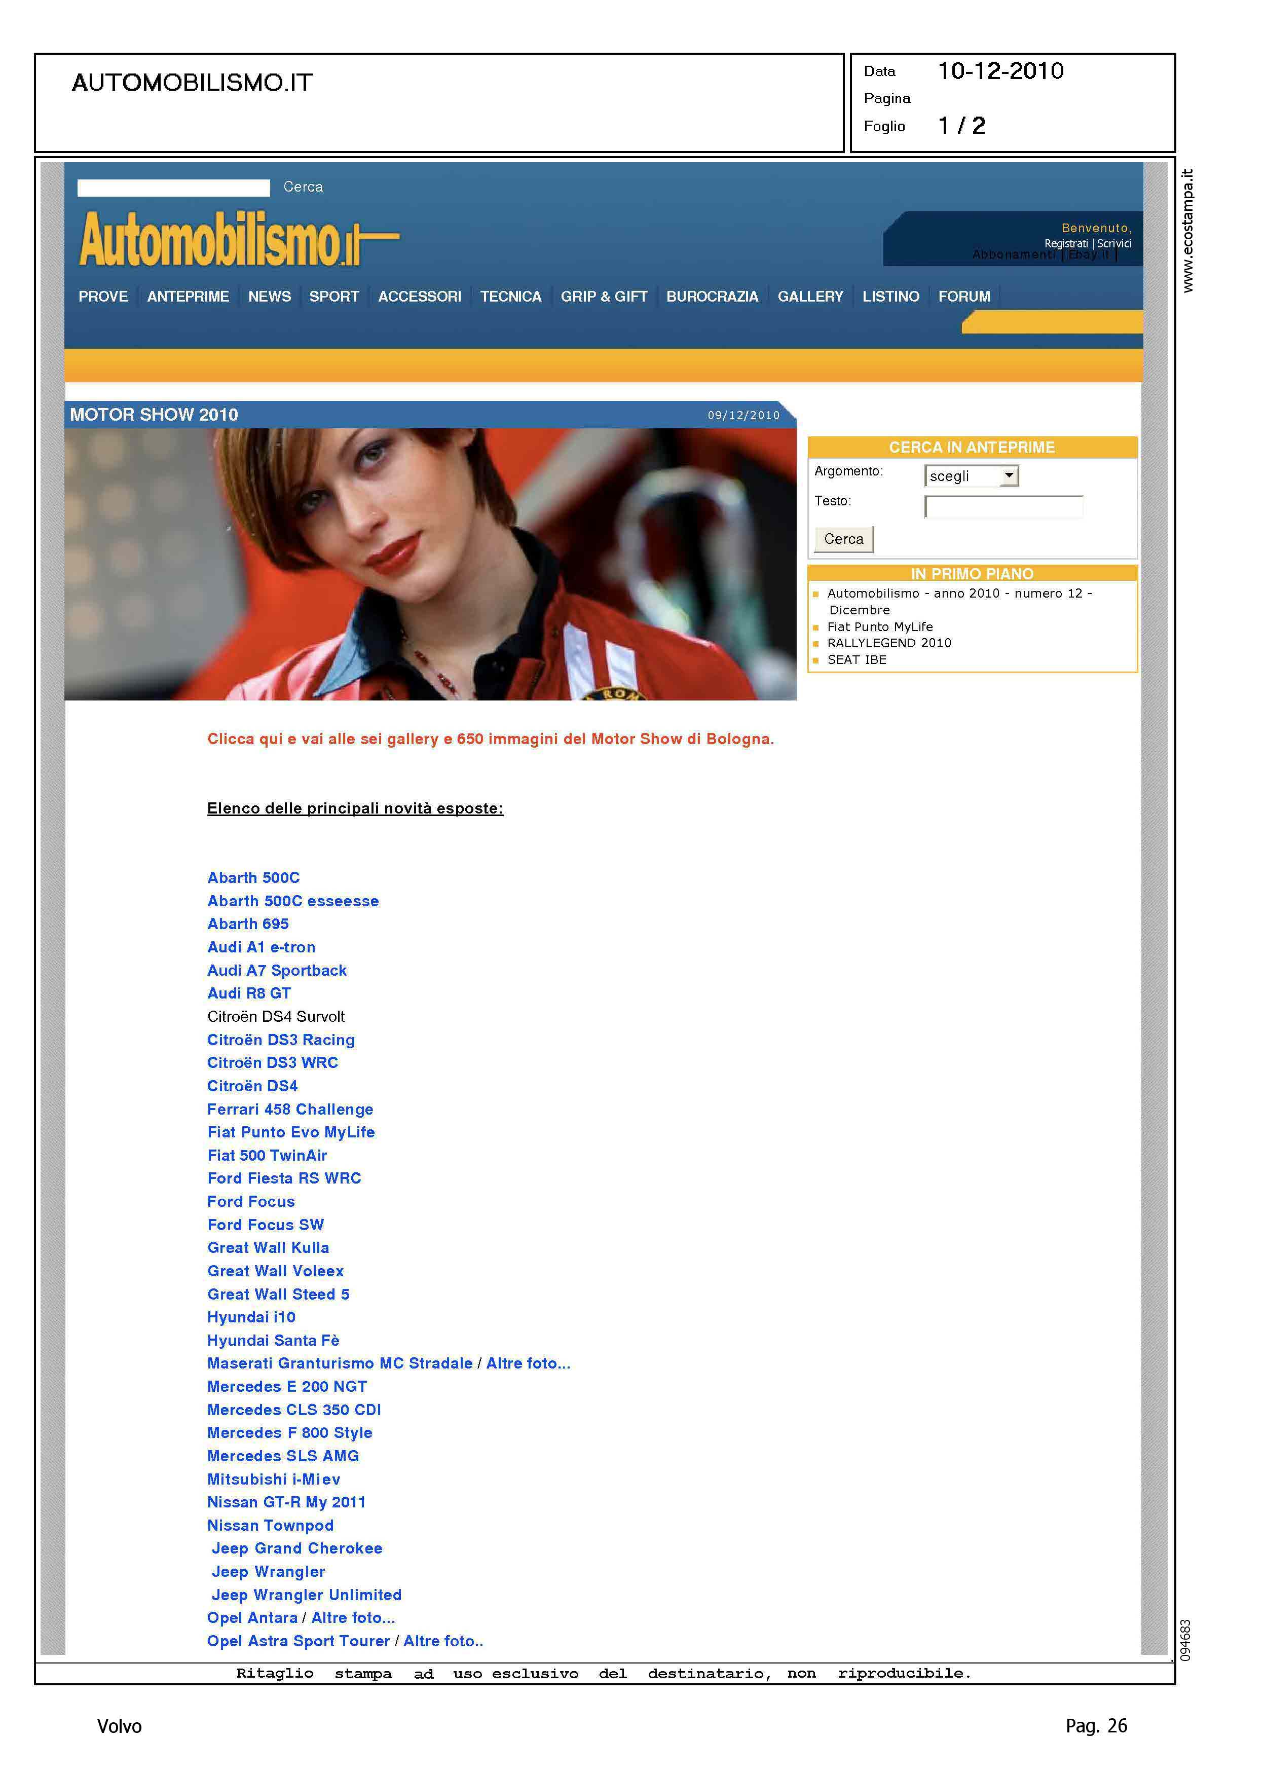Open the LISTINO menu item
The height and width of the screenshot is (1775, 1265).
coord(889,297)
